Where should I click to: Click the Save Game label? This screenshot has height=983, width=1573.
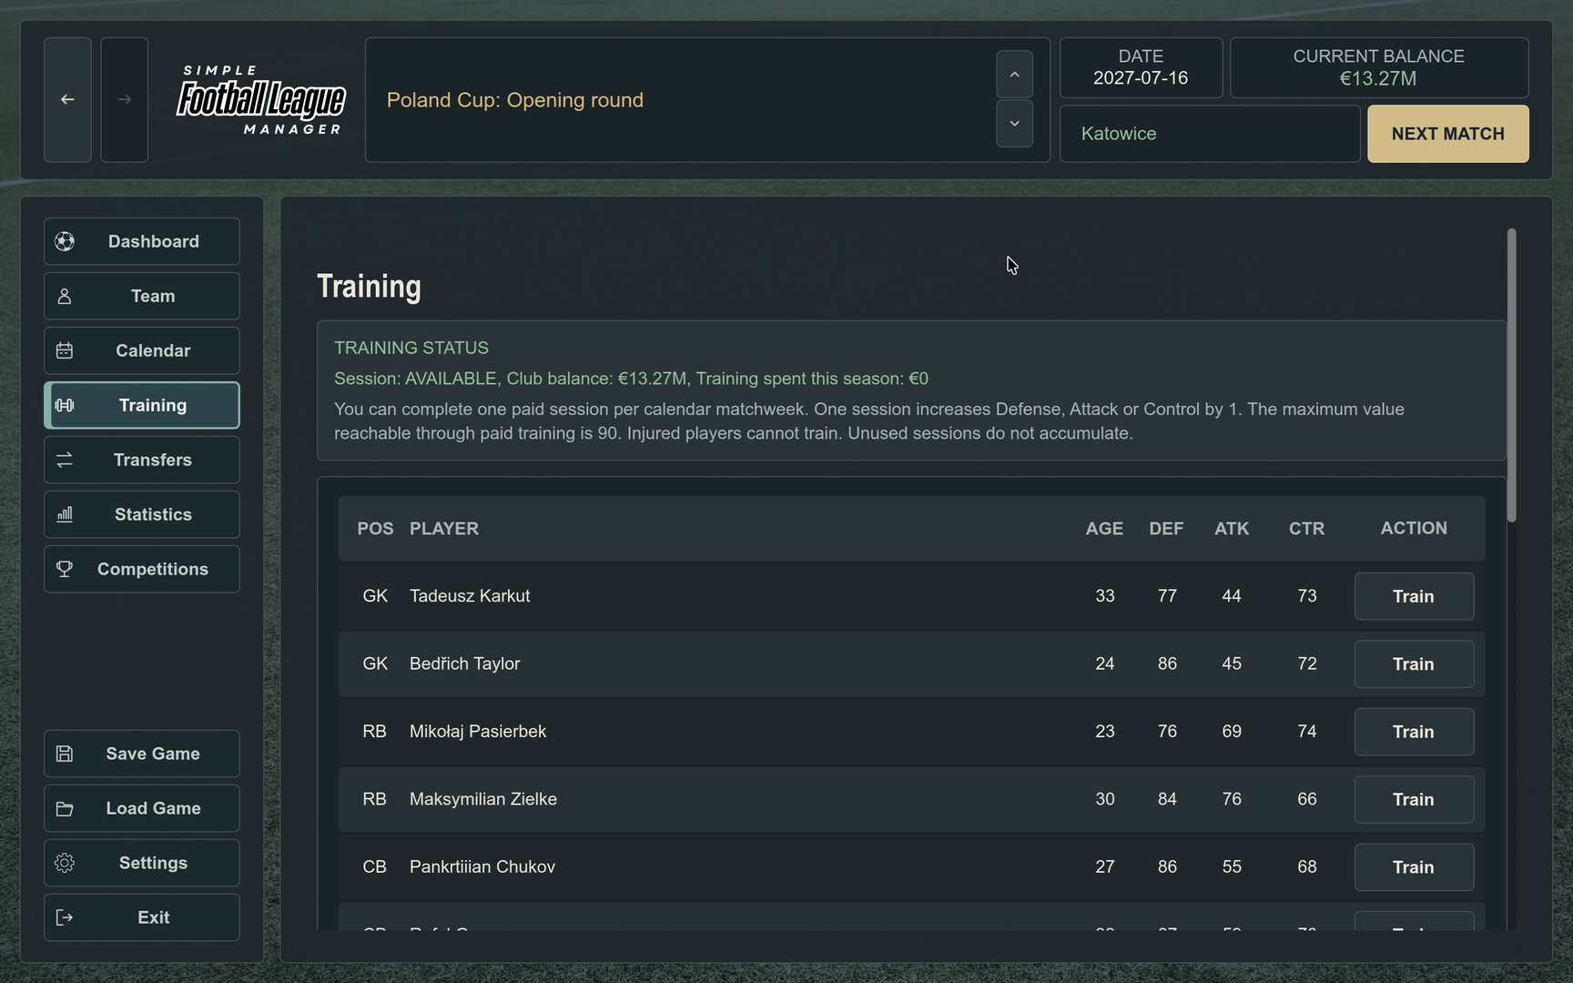(x=153, y=754)
